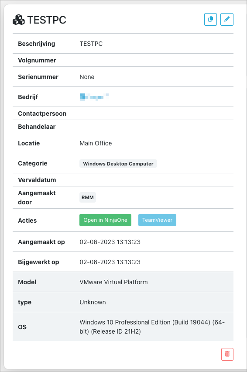This screenshot has height=372, width=247.
Task: Click the Windows 10 Professional OS text
Action: tap(152, 327)
